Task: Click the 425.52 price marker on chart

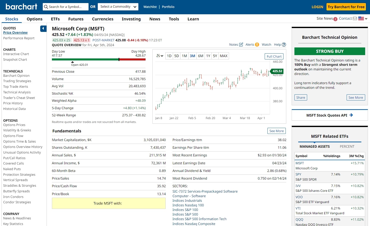Action: (x=277, y=71)
